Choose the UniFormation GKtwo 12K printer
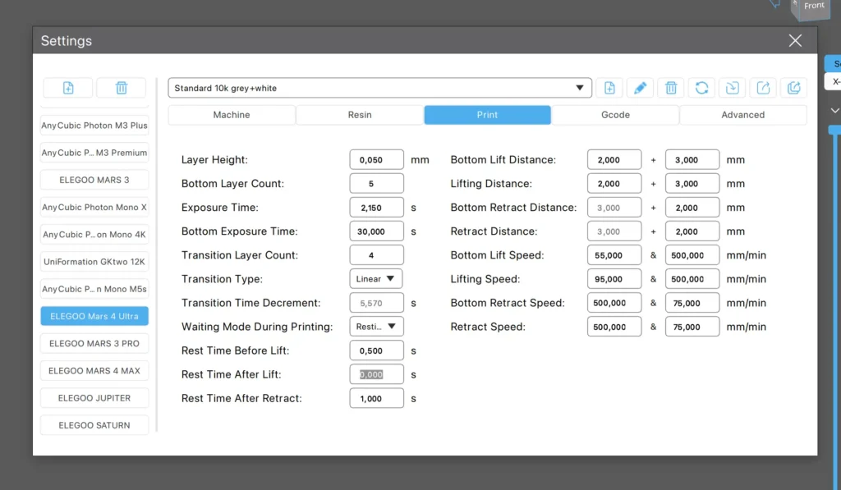Viewport: 841px width, 490px height. [94, 262]
